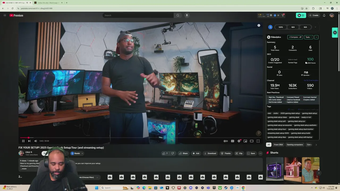Open a new browser tab
This screenshot has width=340, height=191.
tap(67, 3)
